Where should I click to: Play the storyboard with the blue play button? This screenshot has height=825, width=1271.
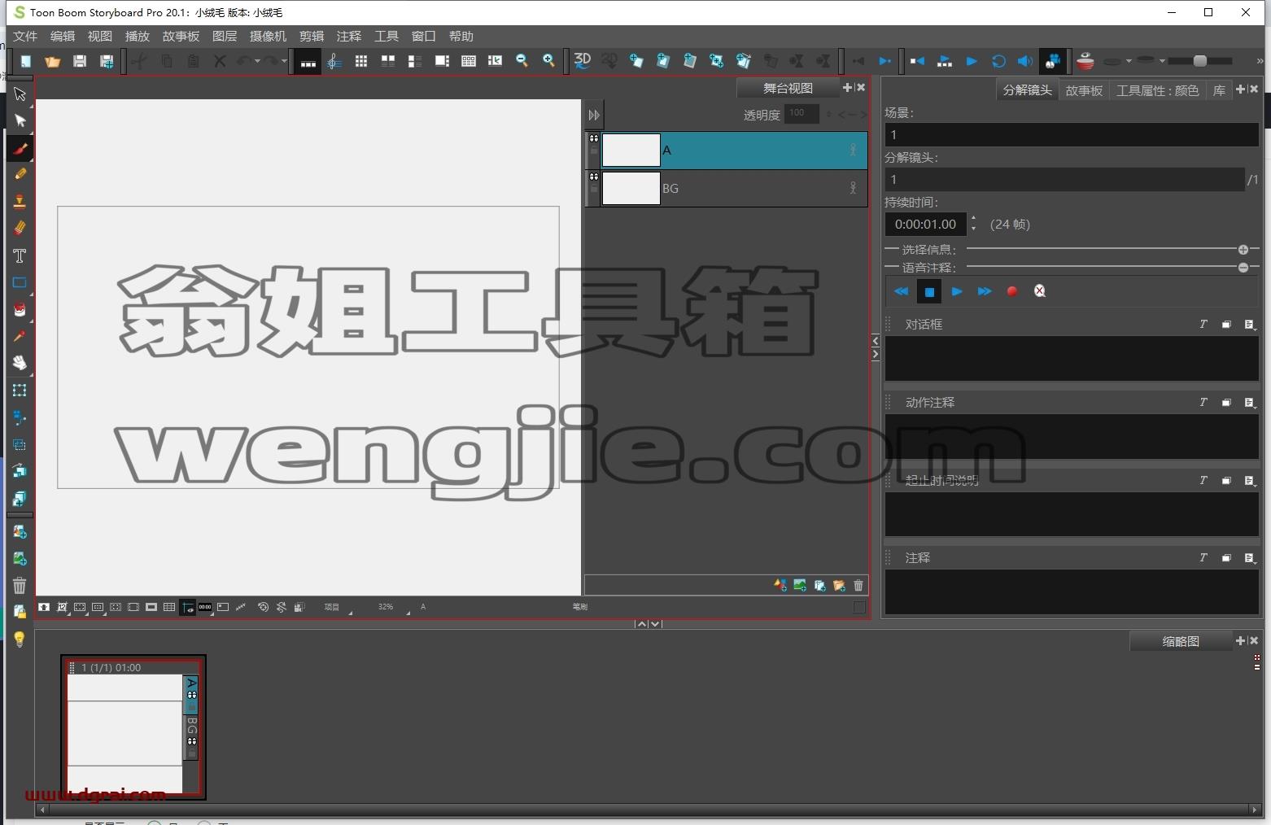pyautogui.click(x=971, y=61)
